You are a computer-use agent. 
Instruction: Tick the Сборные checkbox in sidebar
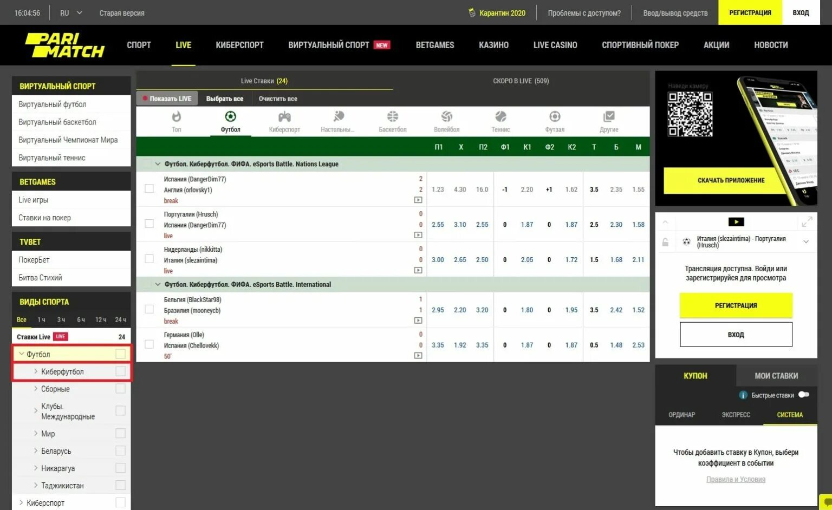(x=120, y=389)
